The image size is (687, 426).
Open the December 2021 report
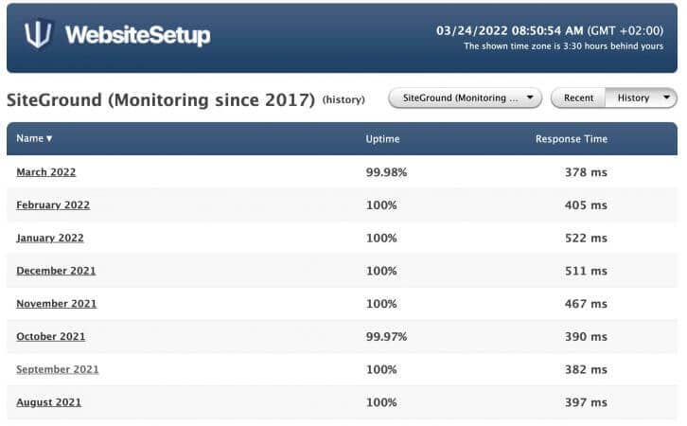[x=56, y=271]
